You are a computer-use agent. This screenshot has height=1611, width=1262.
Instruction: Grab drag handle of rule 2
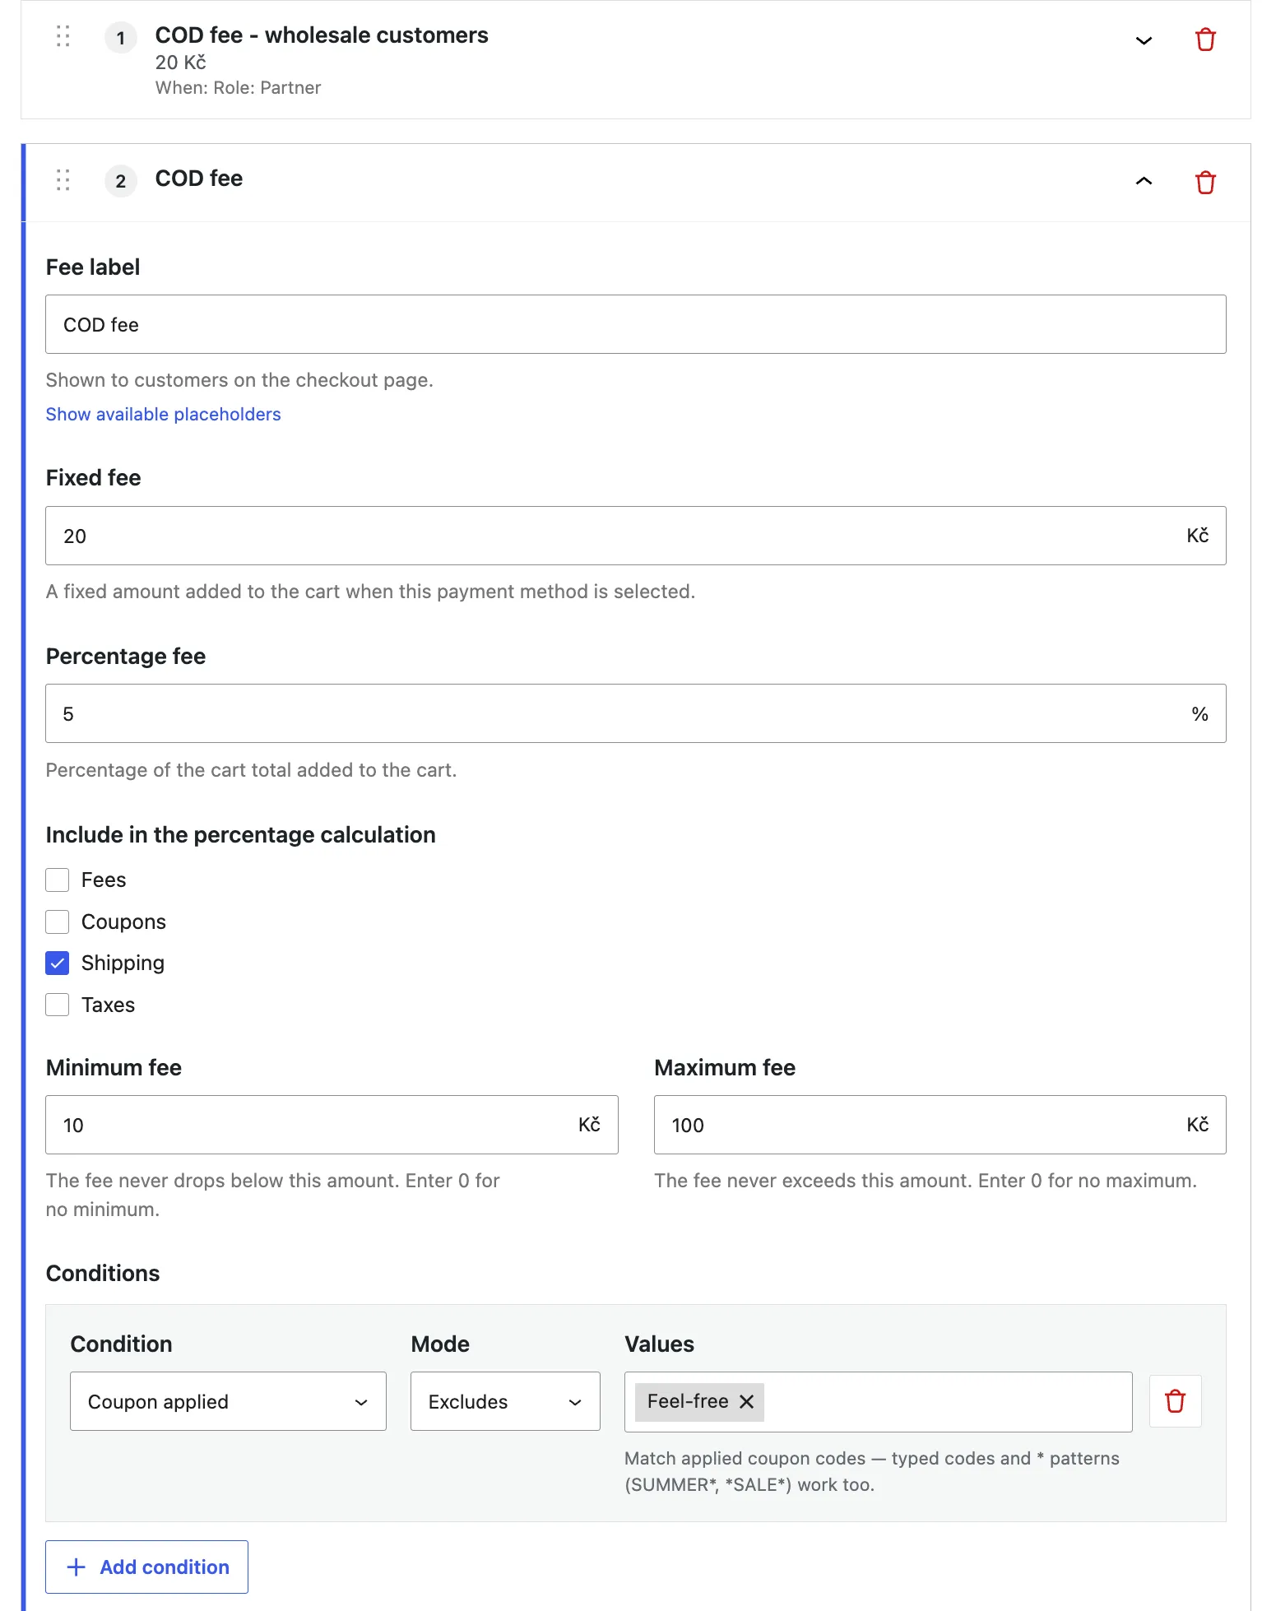click(63, 179)
